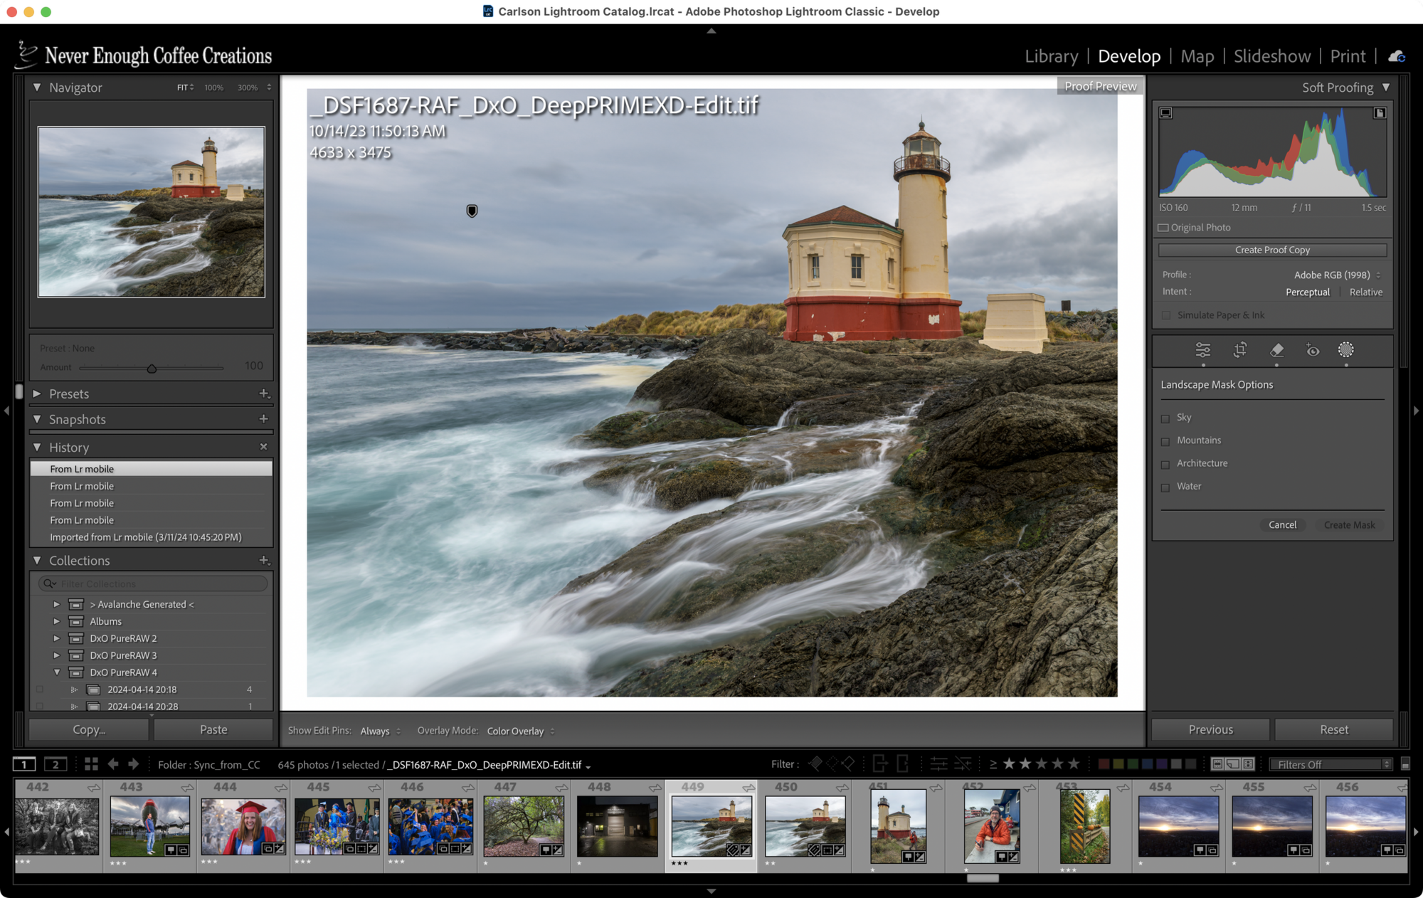This screenshot has height=898, width=1423.
Task: Collapse the Snapshots panel
Action: 37,419
